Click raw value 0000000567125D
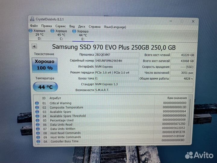The image size is (217, 163). [174, 124]
